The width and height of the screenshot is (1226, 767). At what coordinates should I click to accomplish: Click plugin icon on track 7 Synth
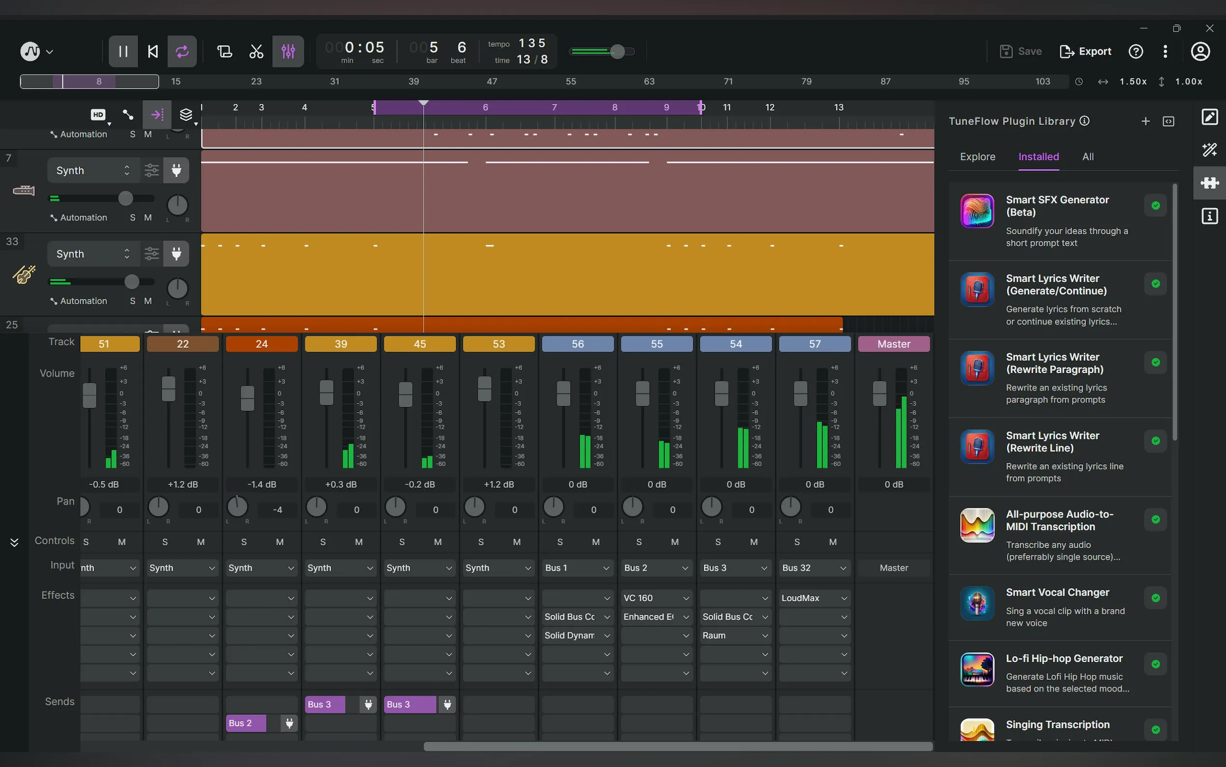(176, 170)
